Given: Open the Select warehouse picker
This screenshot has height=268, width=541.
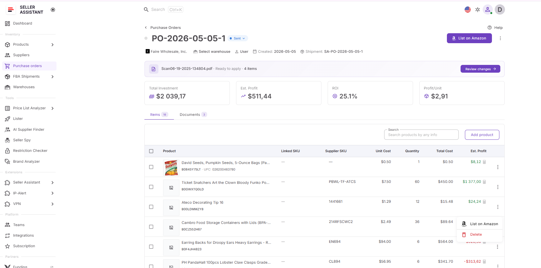Looking at the screenshot, I should tap(212, 52).
